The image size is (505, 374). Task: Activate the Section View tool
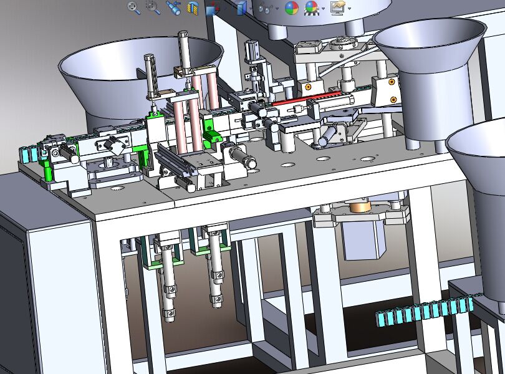click(193, 7)
